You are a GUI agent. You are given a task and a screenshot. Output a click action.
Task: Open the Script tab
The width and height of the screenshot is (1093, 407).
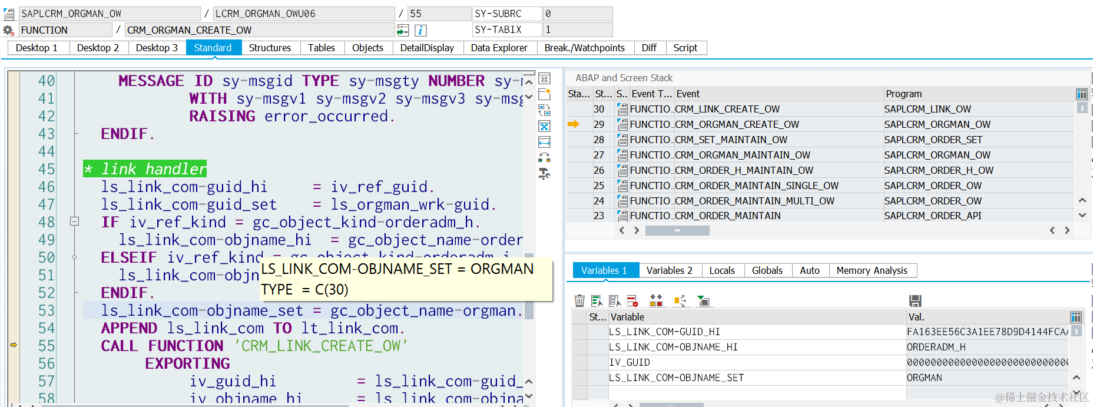685,48
